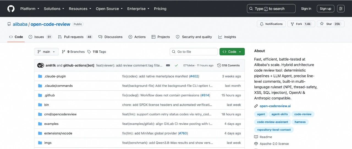Open the extensions/vscode folder
Image resolution: width=352 pixels, height=149 pixels.
click(58, 133)
